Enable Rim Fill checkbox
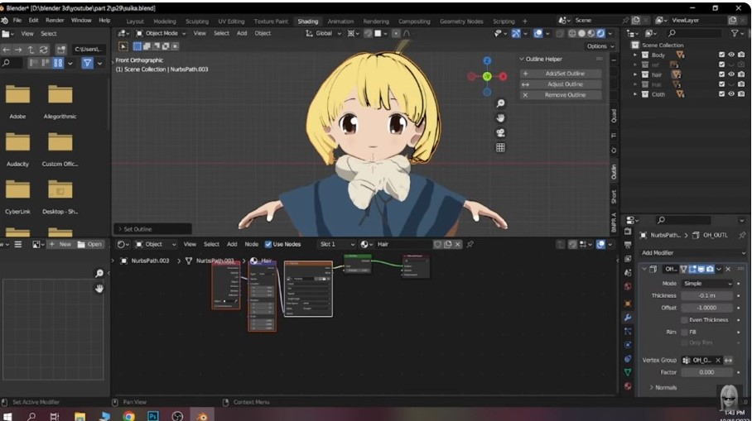The height and width of the screenshot is (421, 752). pos(684,332)
